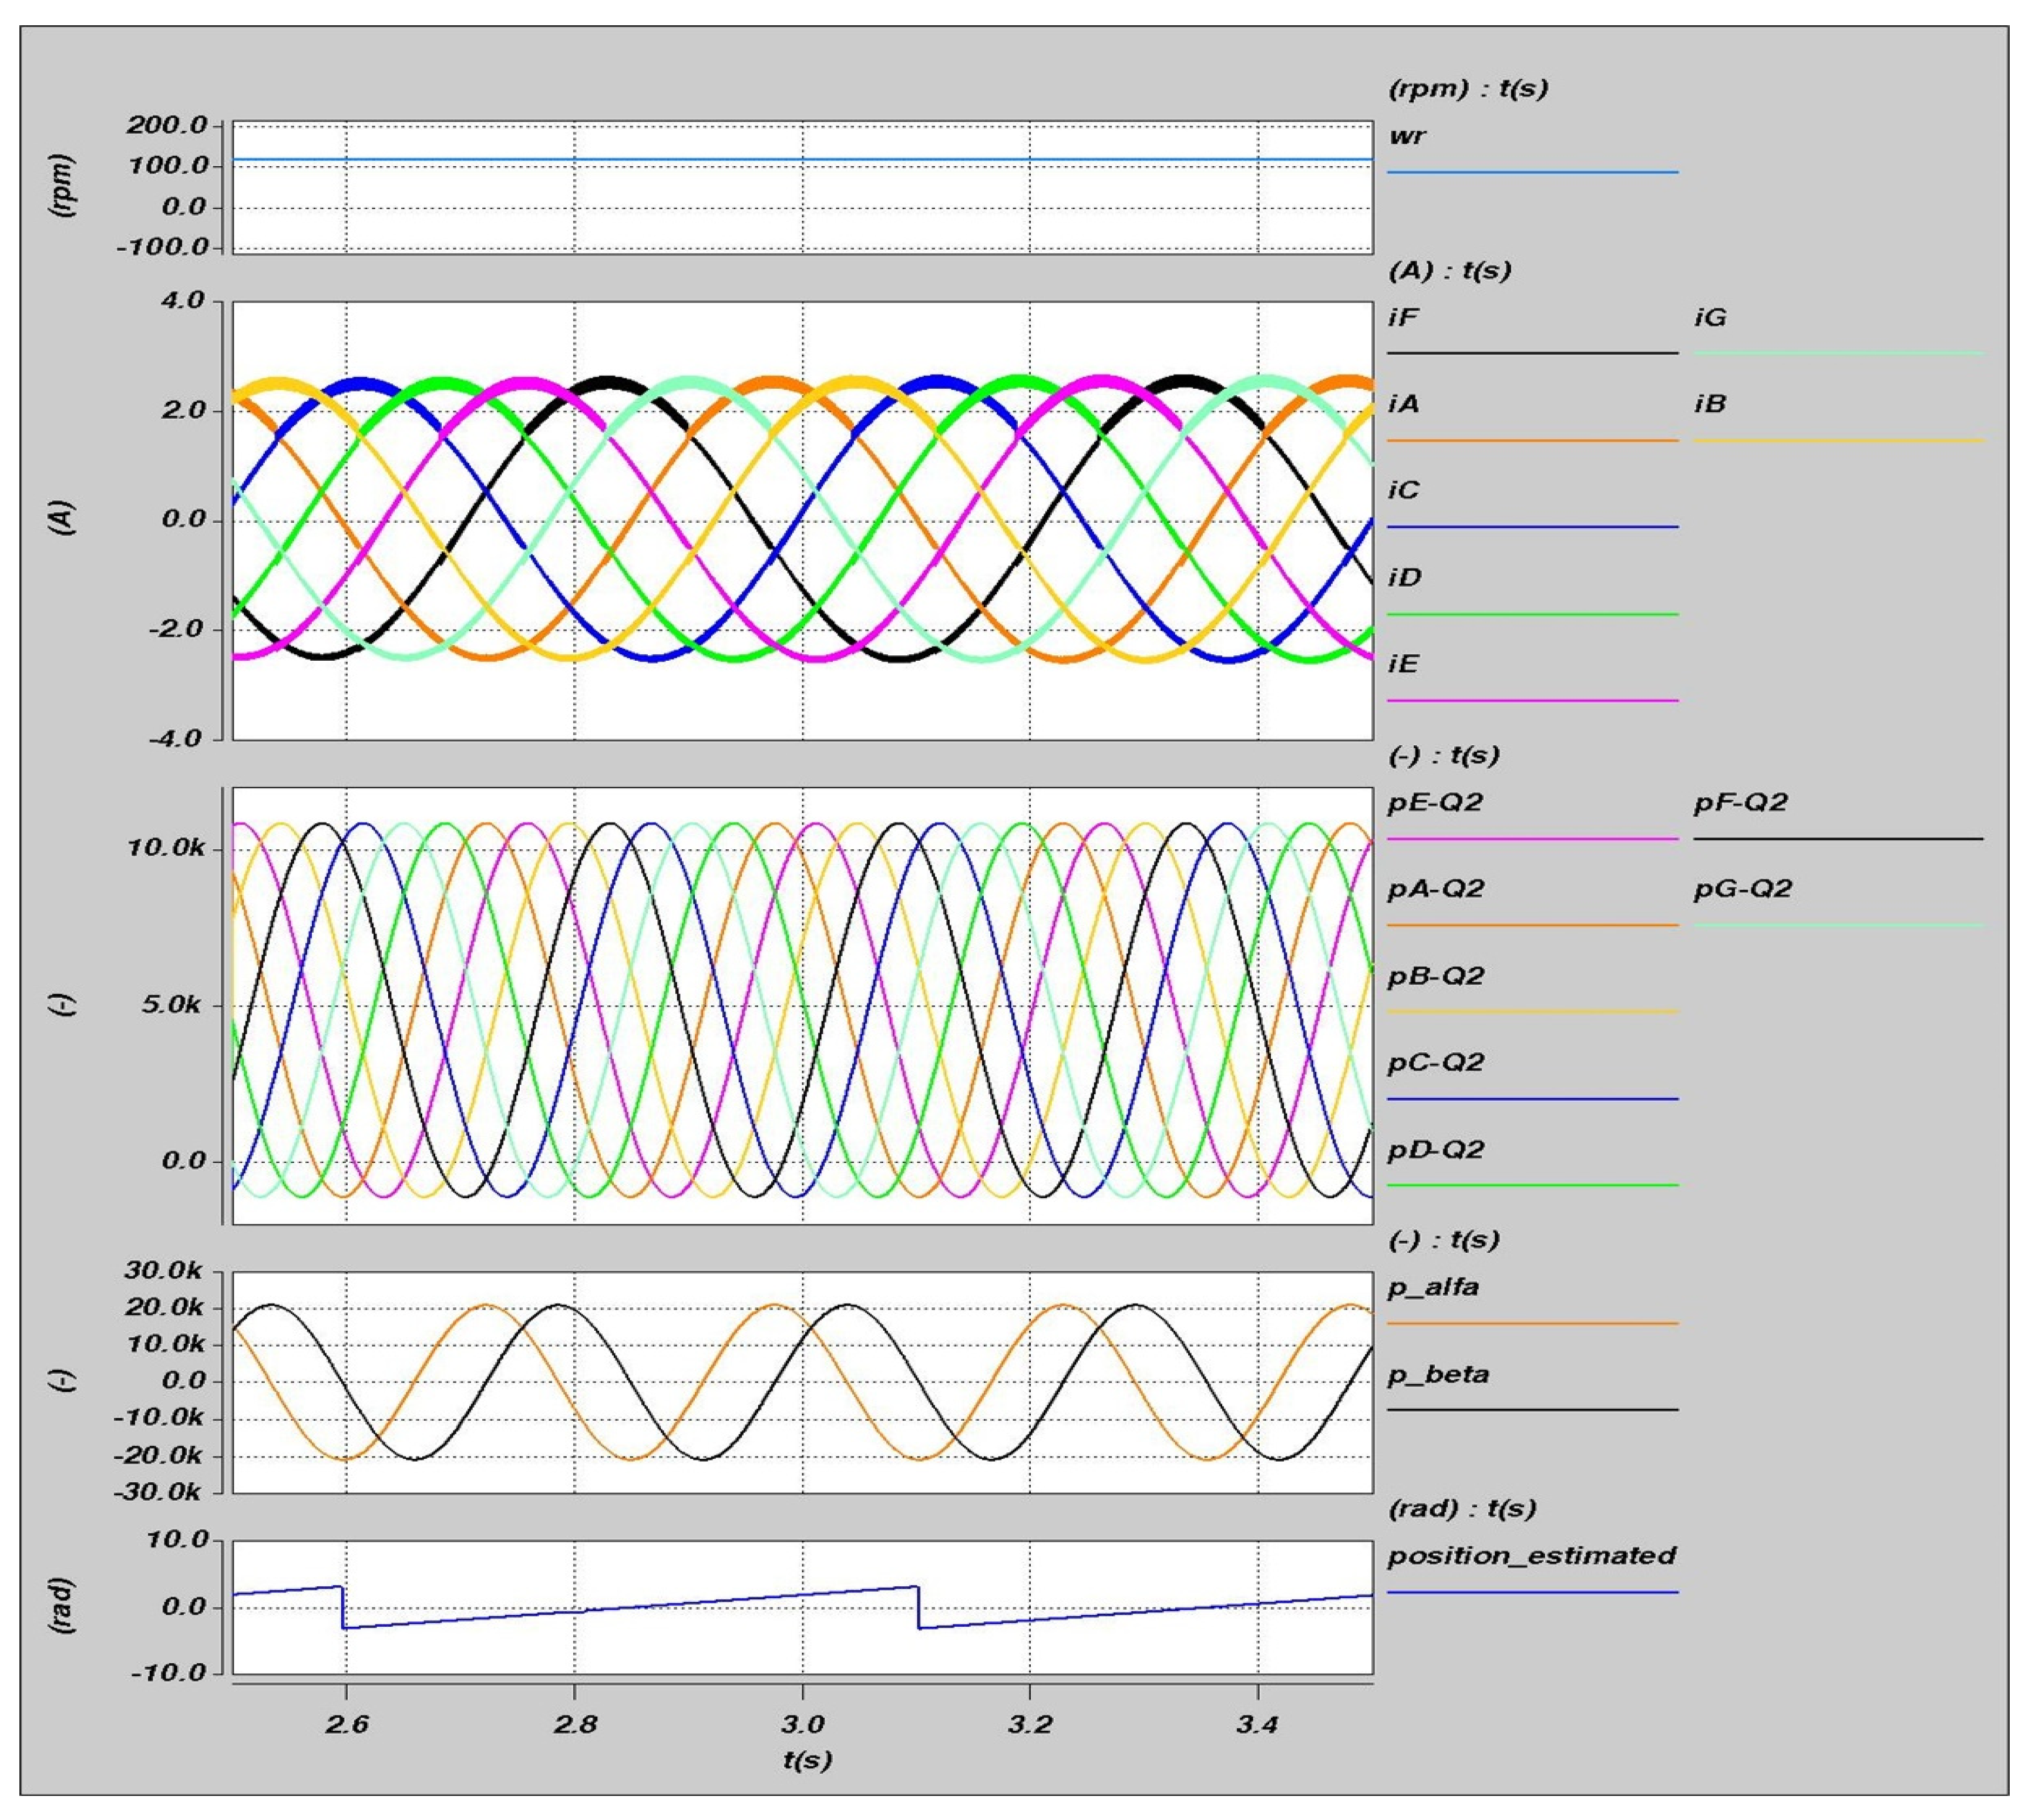The image size is (2028, 1820).
Task: Click the 10.0k tick on Q2 plot axis
Action: (x=165, y=848)
